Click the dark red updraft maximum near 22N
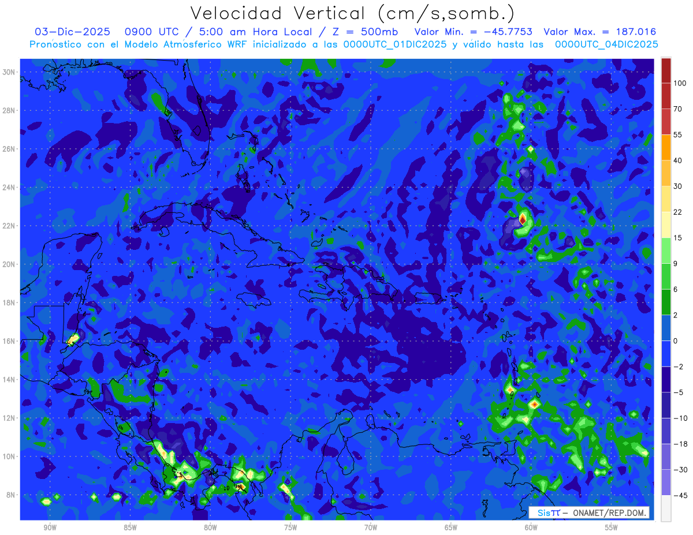Screen dimensions: 693x535 [522, 219]
